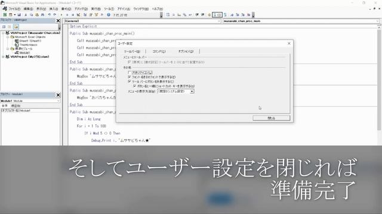Switch to the コマンド tab

point(159,52)
